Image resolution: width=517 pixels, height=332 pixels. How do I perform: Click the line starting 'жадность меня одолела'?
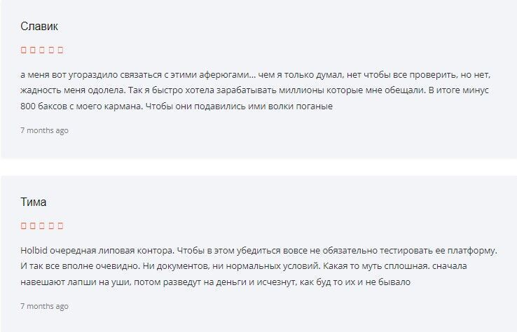coord(254,90)
